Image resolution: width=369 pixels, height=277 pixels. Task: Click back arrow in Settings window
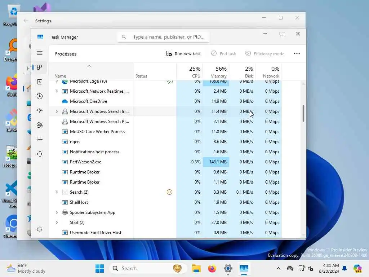(26, 21)
